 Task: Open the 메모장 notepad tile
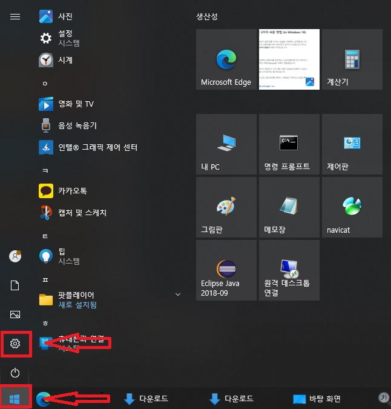[289, 207]
